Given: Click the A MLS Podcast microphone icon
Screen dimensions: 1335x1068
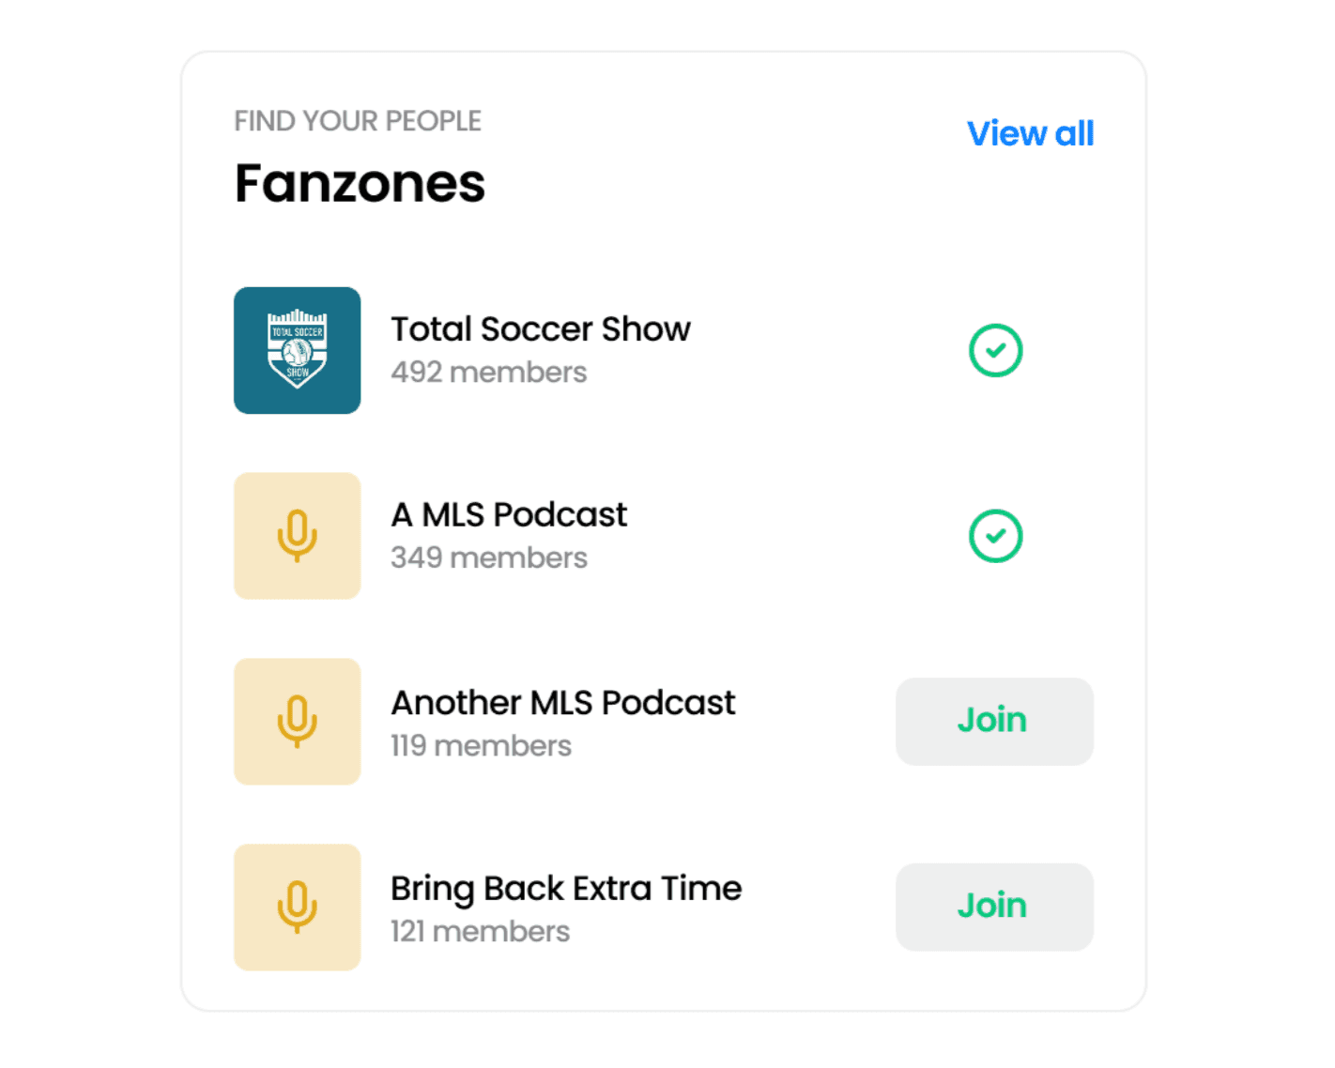Looking at the screenshot, I should click(297, 536).
